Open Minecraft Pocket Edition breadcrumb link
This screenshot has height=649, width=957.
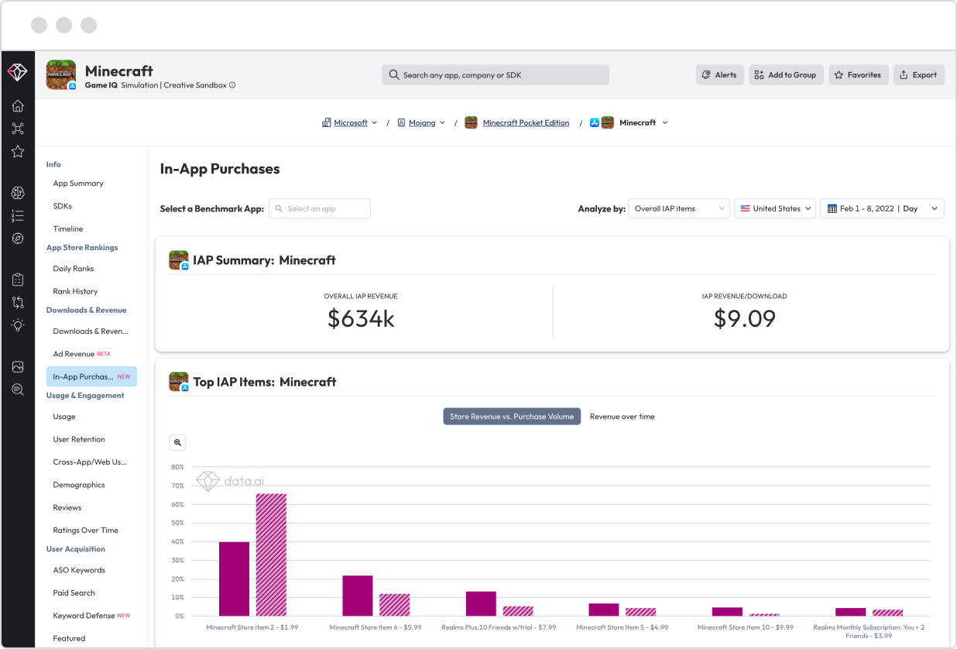pos(526,122)
